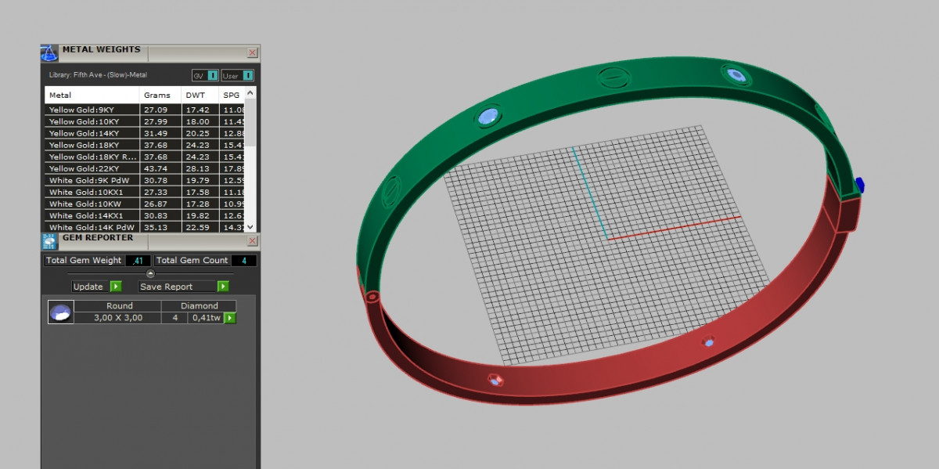Click the Diamond gem type cell

click(199, 306)
